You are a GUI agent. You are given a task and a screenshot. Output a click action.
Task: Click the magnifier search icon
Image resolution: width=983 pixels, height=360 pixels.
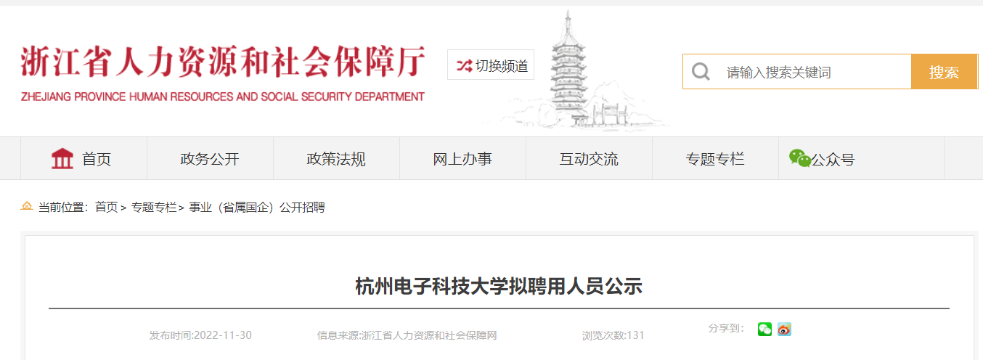[701, 72]
